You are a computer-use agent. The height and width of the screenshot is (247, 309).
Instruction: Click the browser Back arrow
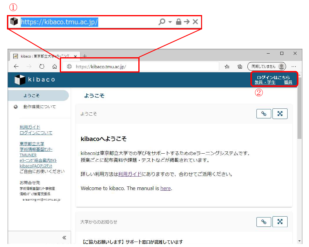pos(16,66)
